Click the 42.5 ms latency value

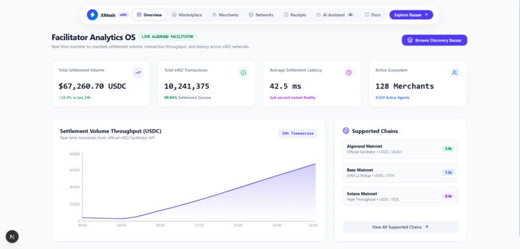pyautogui.click(x=286, y=86)
